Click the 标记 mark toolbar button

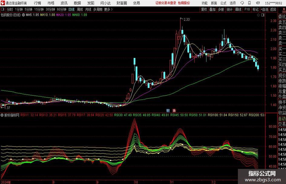coord(255,9)
